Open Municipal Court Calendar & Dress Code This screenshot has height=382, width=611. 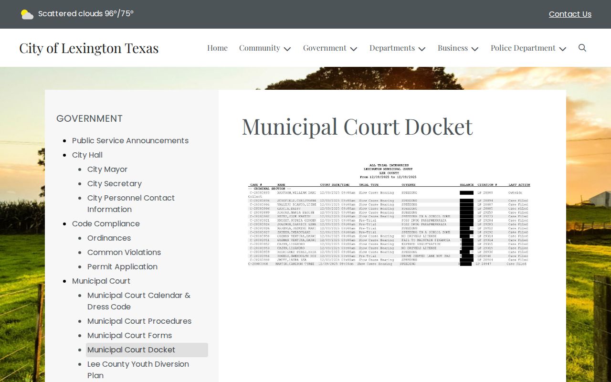pos(139,301)
